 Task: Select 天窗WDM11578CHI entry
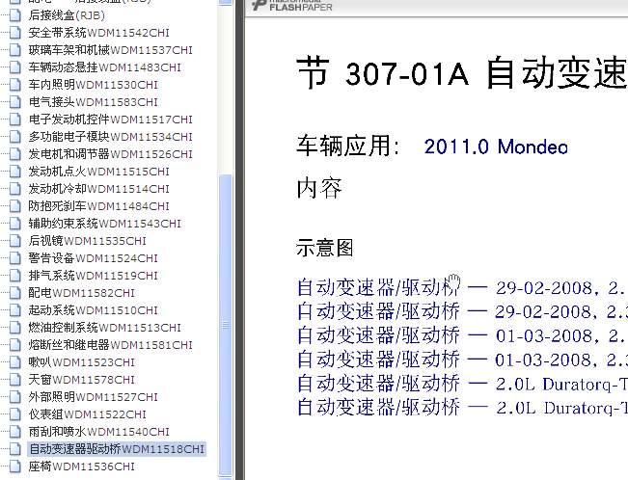coord(81,380)
